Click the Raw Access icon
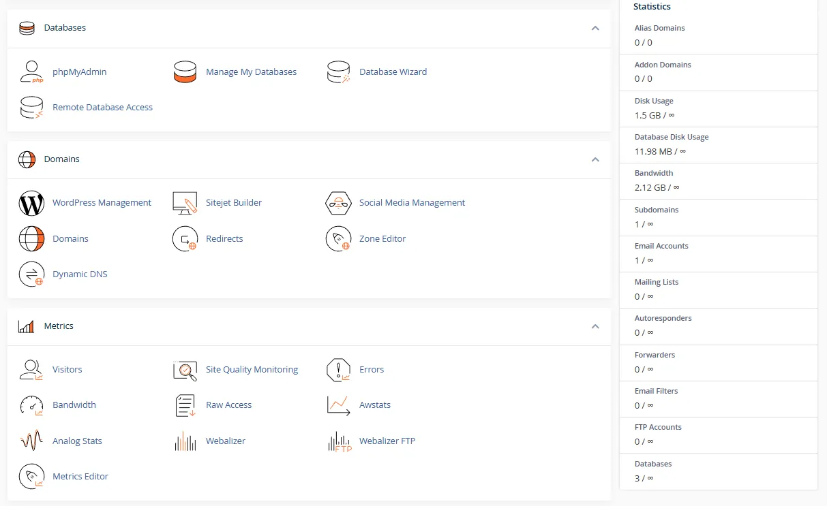Viewport: 827px width, 506px height. (x=185, y=405)
